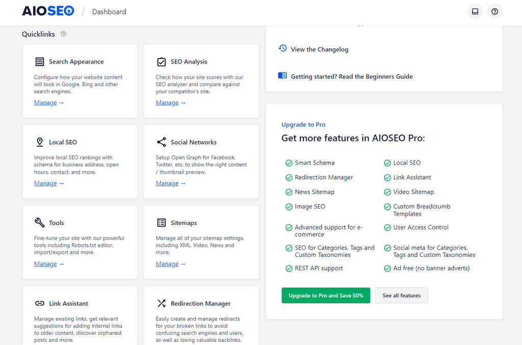
Task: Click Tools card title
Action: [x=56, y=223]
